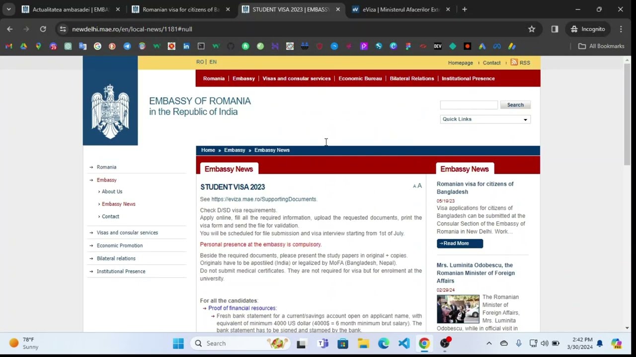Open Embassy News in sidebar

118,204
